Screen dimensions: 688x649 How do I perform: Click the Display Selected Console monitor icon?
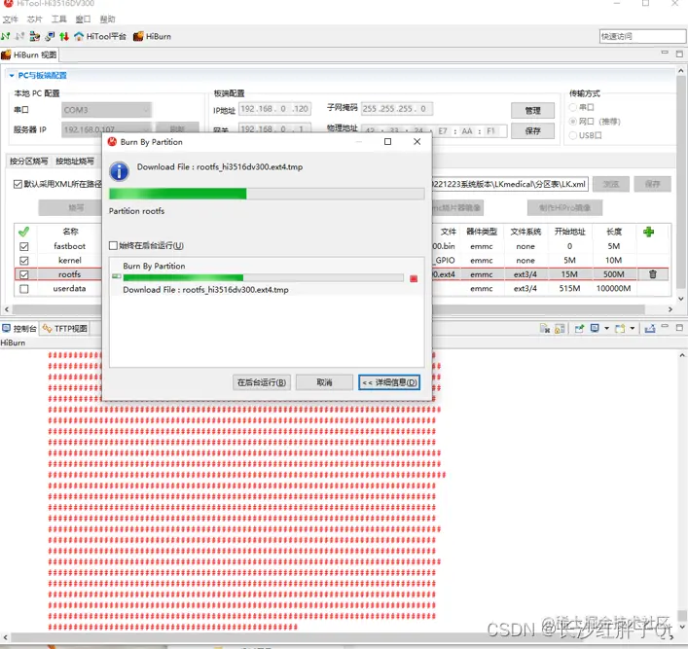[x=595, y=328]
